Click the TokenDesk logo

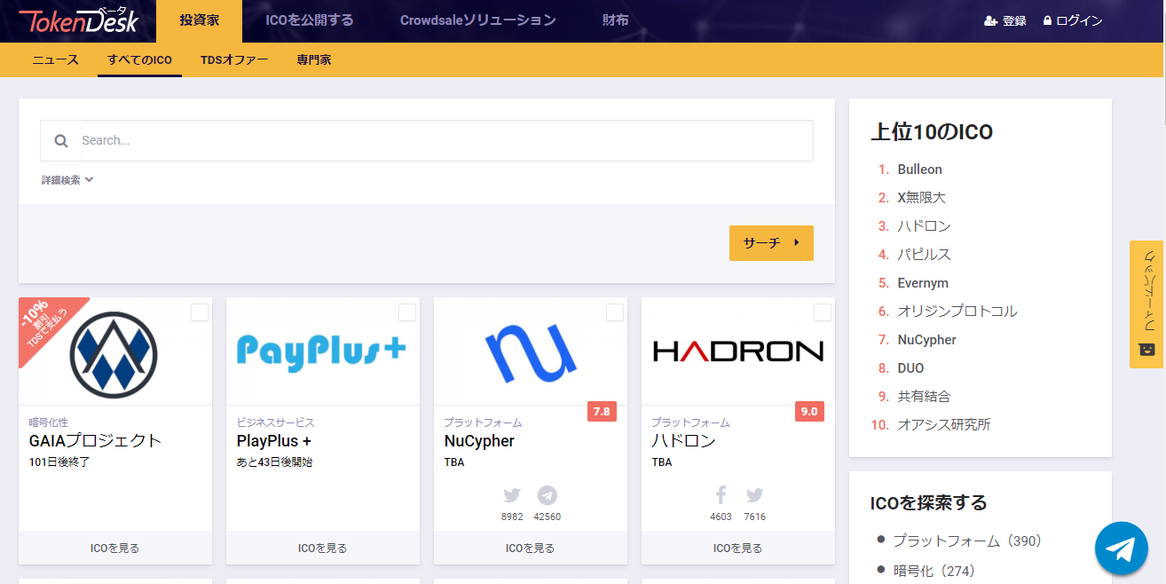coord(78,20)
